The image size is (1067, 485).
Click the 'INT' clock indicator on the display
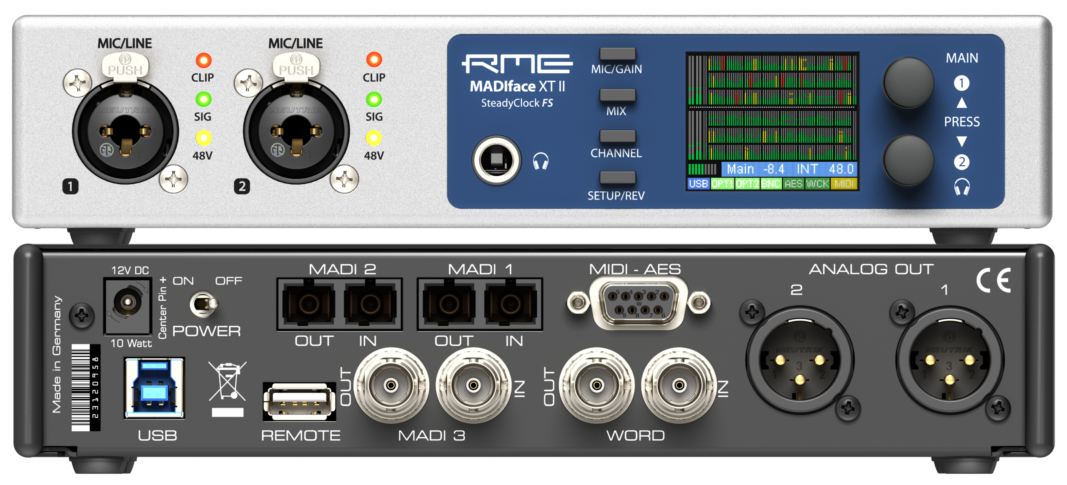807,169
